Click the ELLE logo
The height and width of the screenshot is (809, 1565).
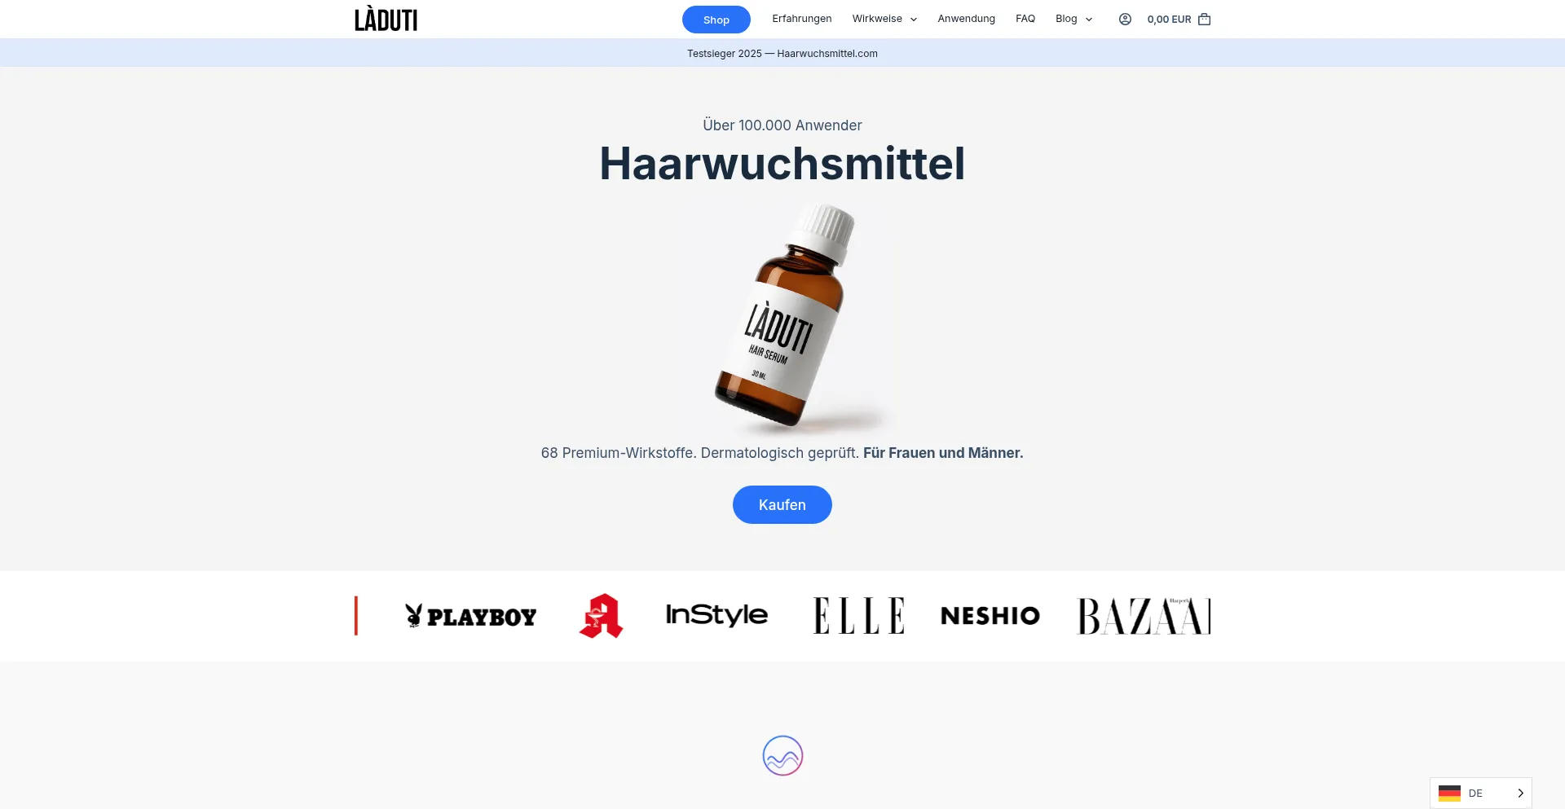[859, 616]
